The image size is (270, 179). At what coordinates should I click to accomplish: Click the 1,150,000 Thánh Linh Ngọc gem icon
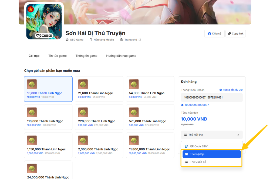click(32, 140)
